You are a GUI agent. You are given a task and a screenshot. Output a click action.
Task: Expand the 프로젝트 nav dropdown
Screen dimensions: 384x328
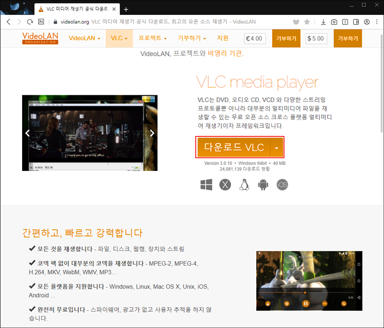tap(152, 38)
